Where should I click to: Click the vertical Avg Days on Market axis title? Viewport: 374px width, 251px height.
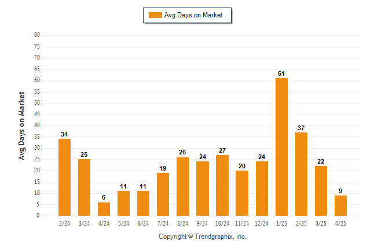21,126
